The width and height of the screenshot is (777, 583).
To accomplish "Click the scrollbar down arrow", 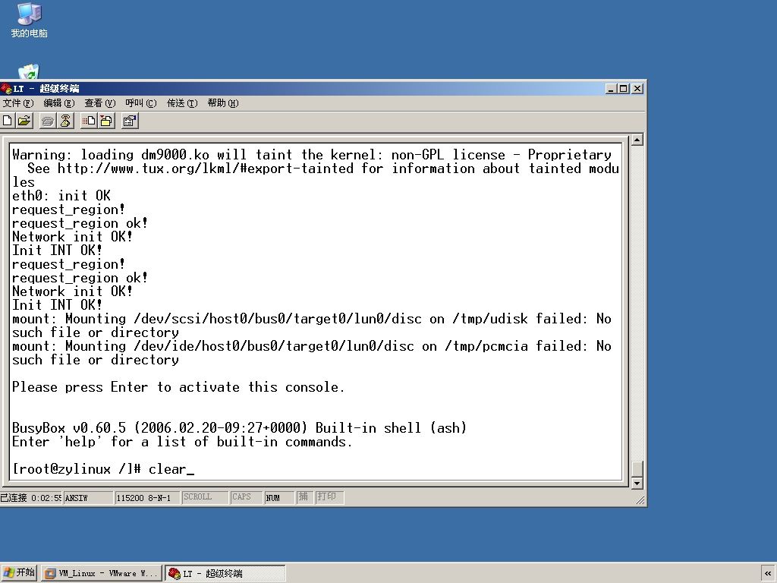I will (637, 483).
